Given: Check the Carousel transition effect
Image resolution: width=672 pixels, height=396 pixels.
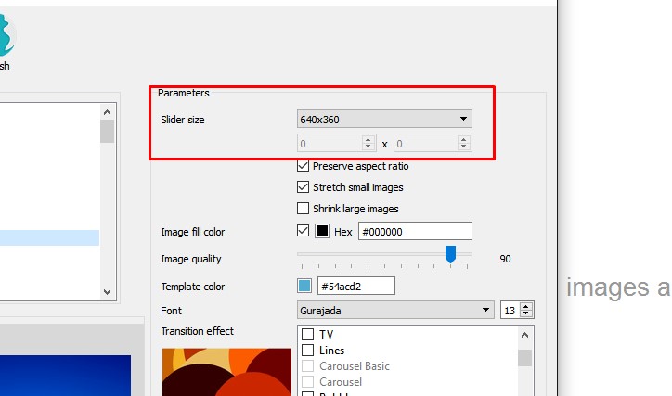Looking at the screenshot, I should tap(308, 381).
